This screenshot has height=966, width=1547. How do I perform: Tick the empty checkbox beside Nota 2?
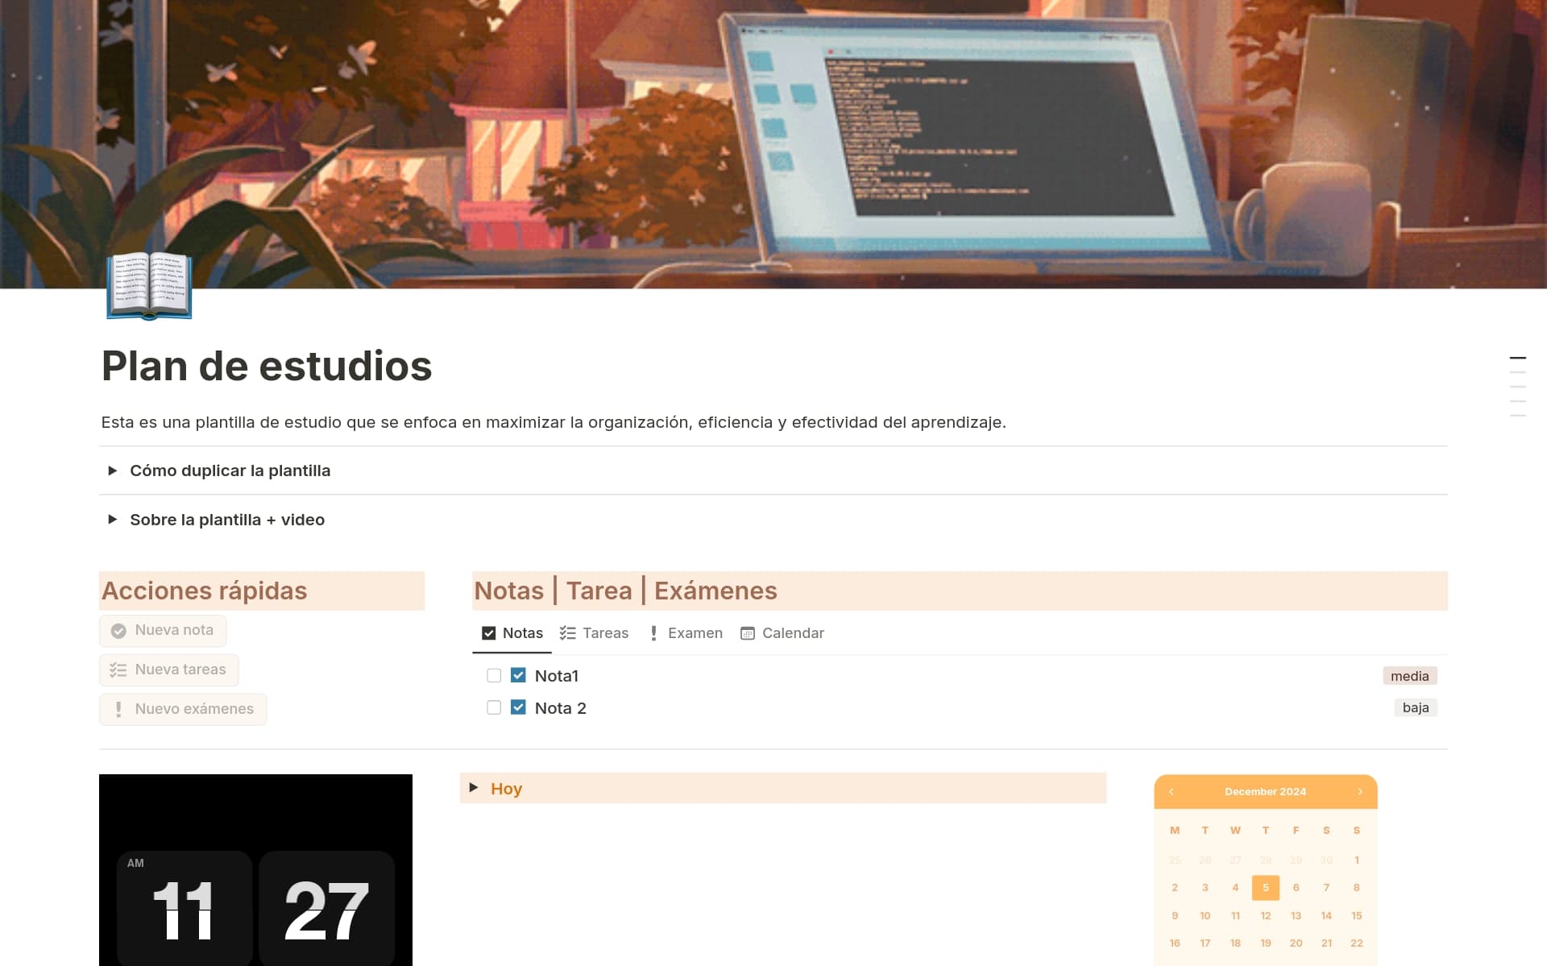click(x=494, y=707)
